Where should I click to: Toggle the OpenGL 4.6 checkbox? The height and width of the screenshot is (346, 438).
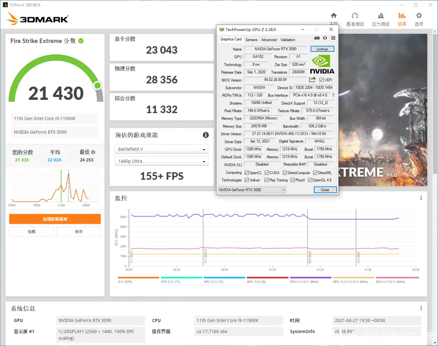[310, 180]
